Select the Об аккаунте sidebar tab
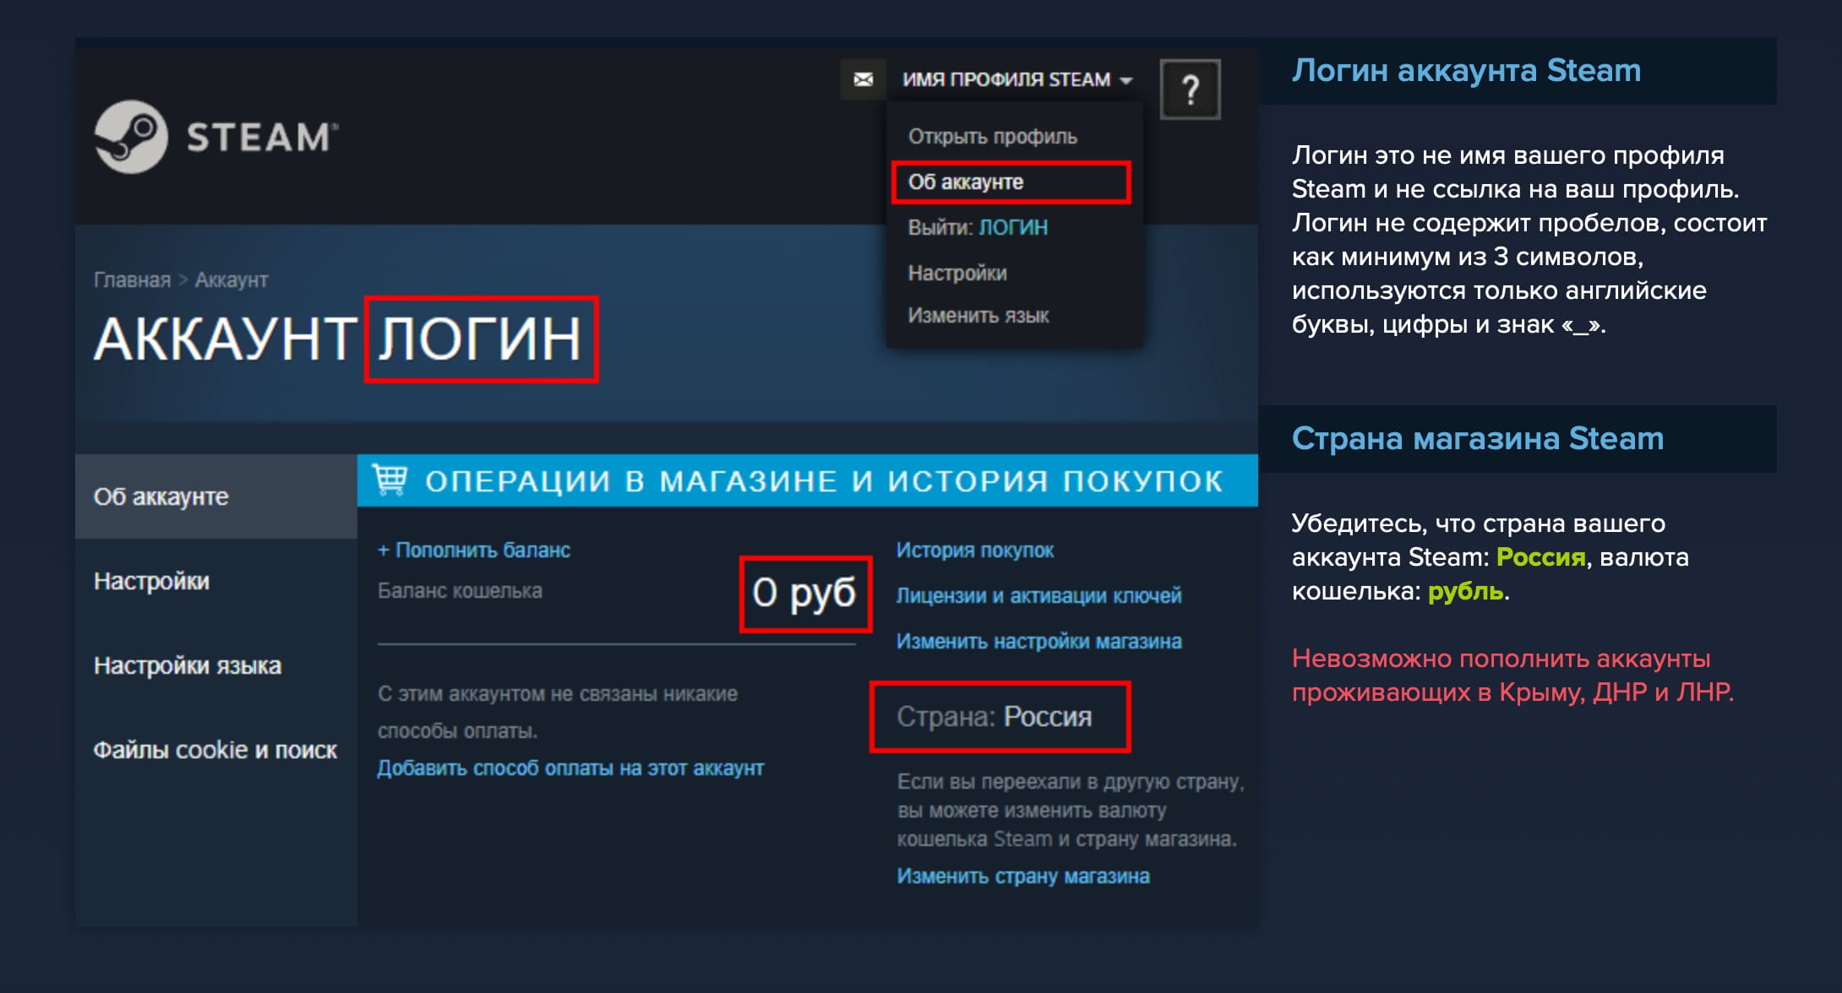Screen dimensions: 1842x993 [216, 496]
